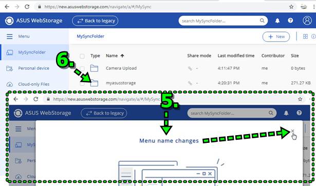Open the notifications bell in top header
The image size is (316, 186).
(277, 21)
